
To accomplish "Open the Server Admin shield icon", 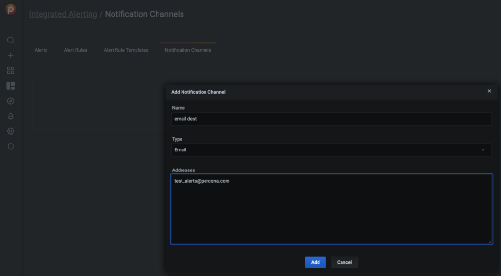I will point(11,147).
